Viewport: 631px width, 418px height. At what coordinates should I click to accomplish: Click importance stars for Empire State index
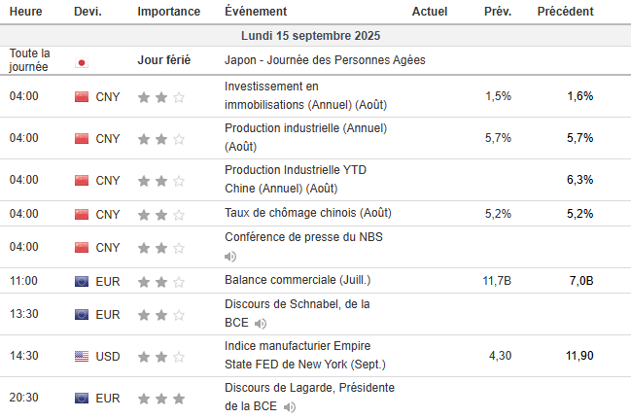(161, 356)
